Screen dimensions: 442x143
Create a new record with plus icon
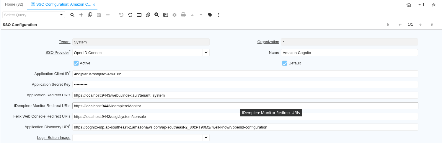click(x=81, y=15)
